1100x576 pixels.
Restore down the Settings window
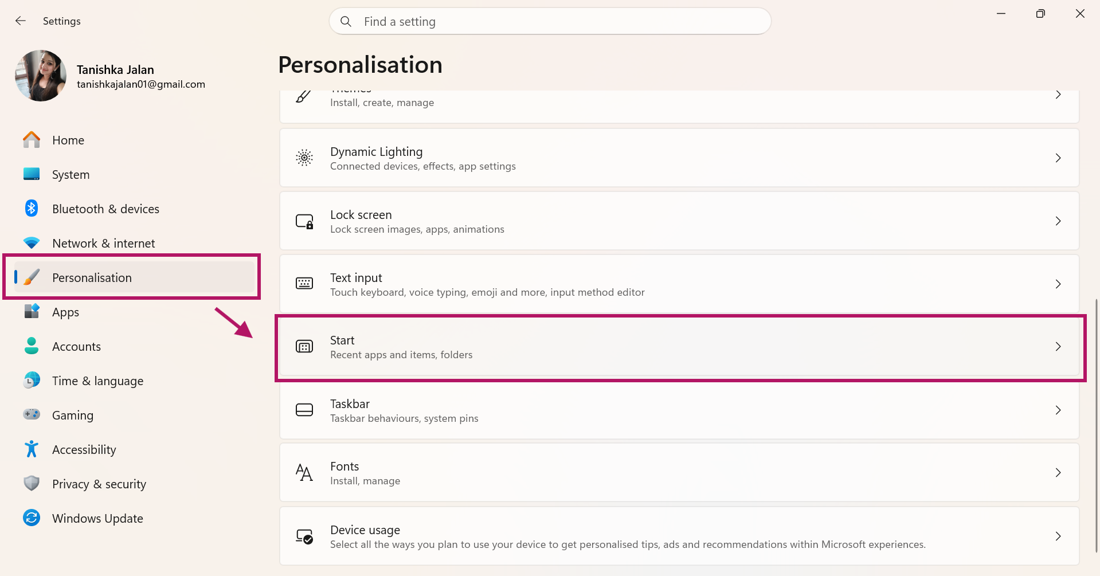[x=1040, y=13]
